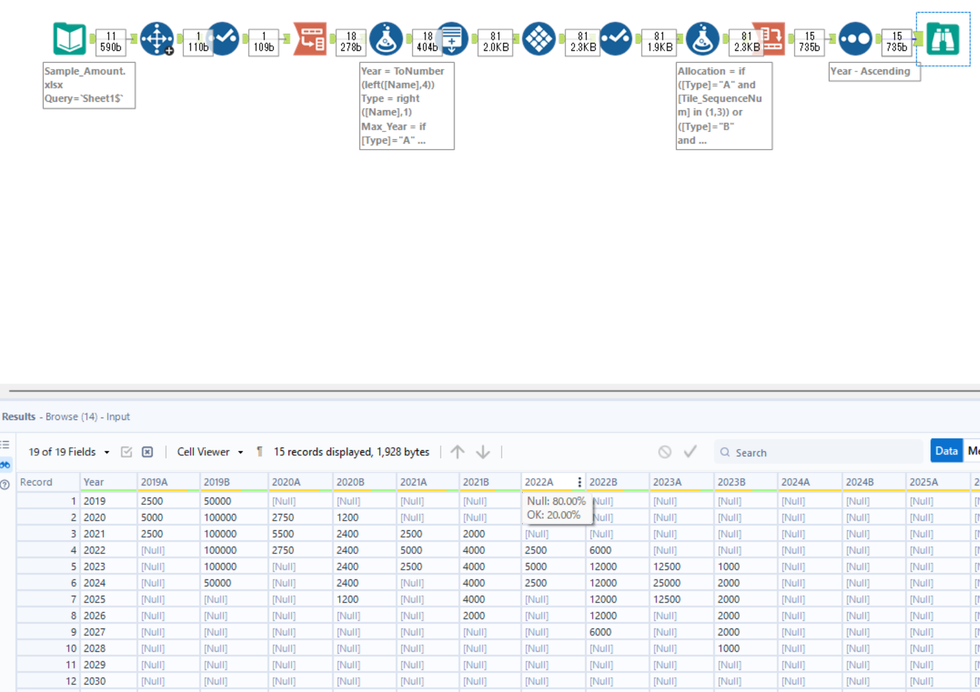The image size is (980, 692).
Task: Click the orange Transpose tool
Action: [x=309, y=38]
